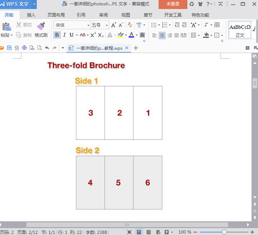
Task: Click the phonetic guide (wén) icon
Action: (x=139, y=25)
